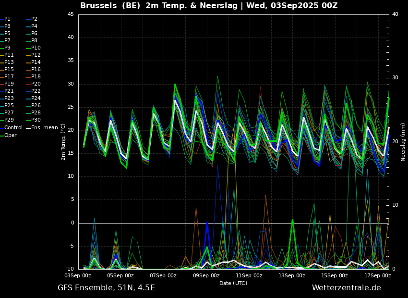
Task: Click the Date (UTC) axis label
Action: [x=233, y=284]
